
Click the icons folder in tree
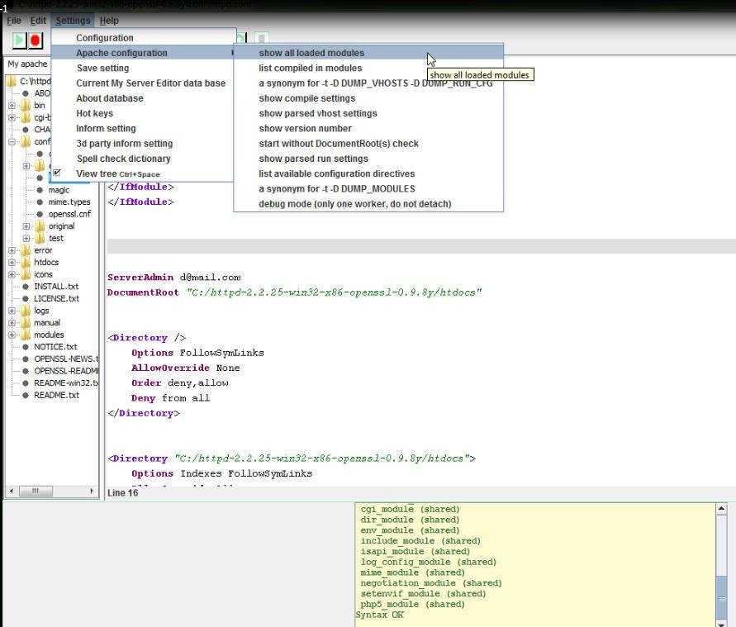(42, 274)
